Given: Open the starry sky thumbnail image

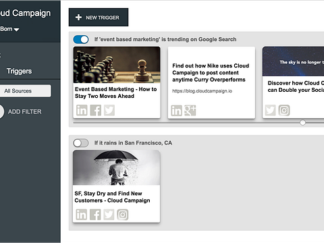Looking at the screenshot, I should pos(293,61).
